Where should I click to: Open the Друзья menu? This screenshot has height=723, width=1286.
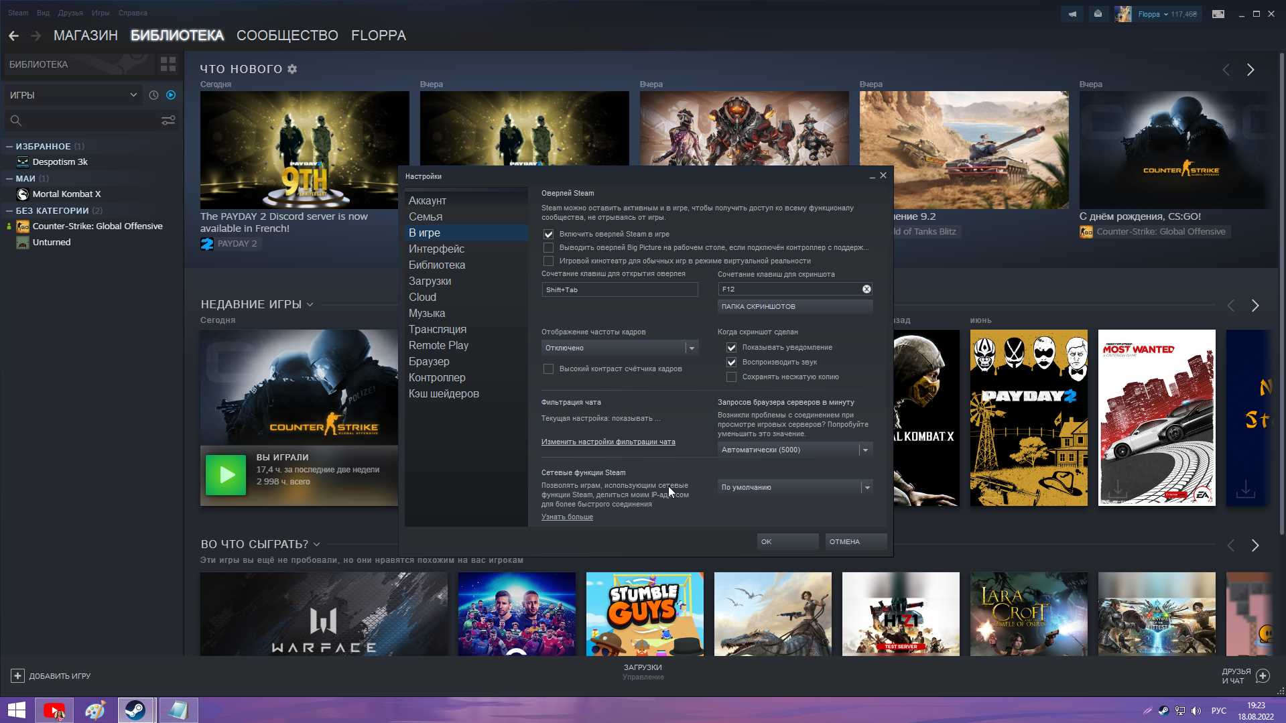pyautogui.click(x=70, y=13)
